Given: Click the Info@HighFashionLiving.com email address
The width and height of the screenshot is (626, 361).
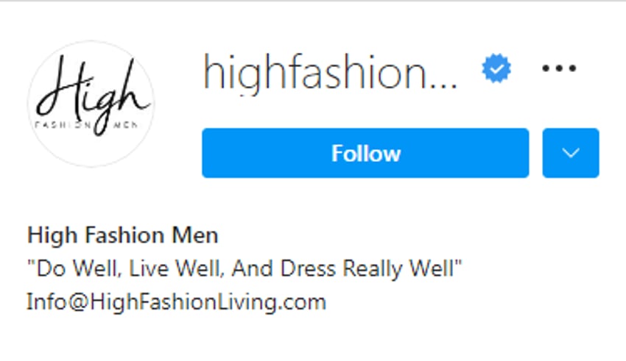Looking at the screenshot, I should (x=177, y=302).
